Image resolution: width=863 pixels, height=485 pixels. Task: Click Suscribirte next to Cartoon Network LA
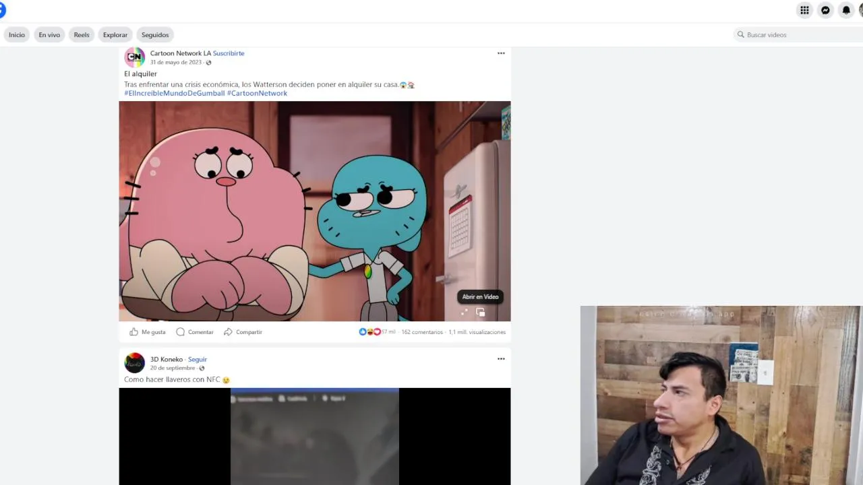229,53
